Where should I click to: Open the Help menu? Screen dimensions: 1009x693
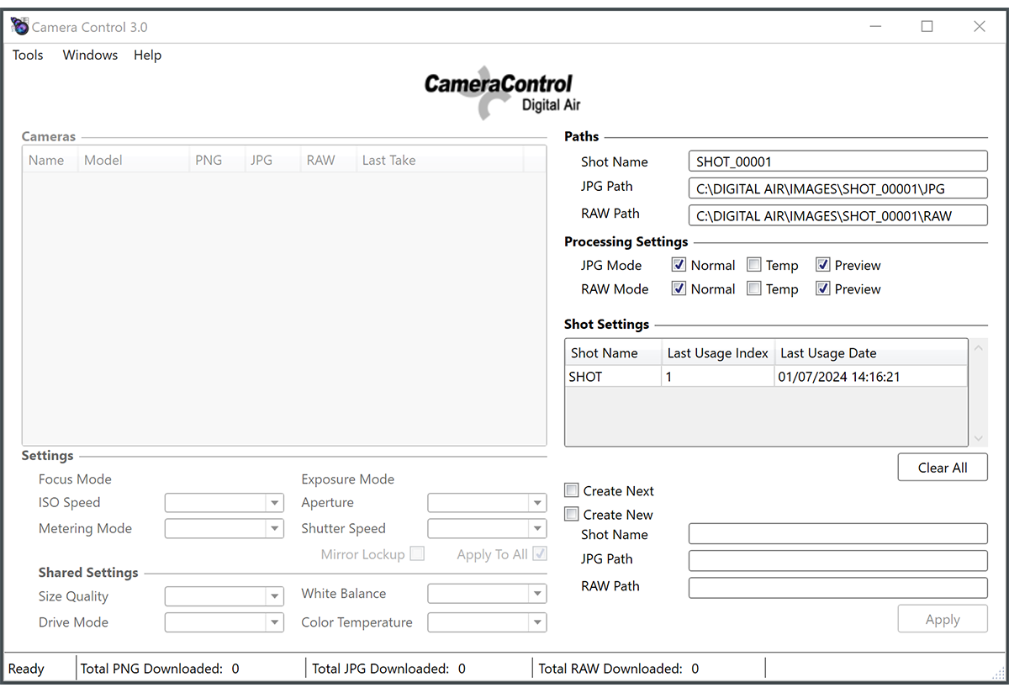[147, 55]
